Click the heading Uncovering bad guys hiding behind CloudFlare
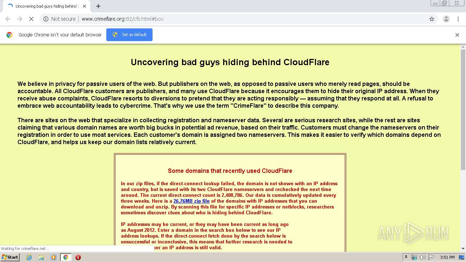Image resolution: width=466 pixels, height=262 pixels. coord(230,62)
